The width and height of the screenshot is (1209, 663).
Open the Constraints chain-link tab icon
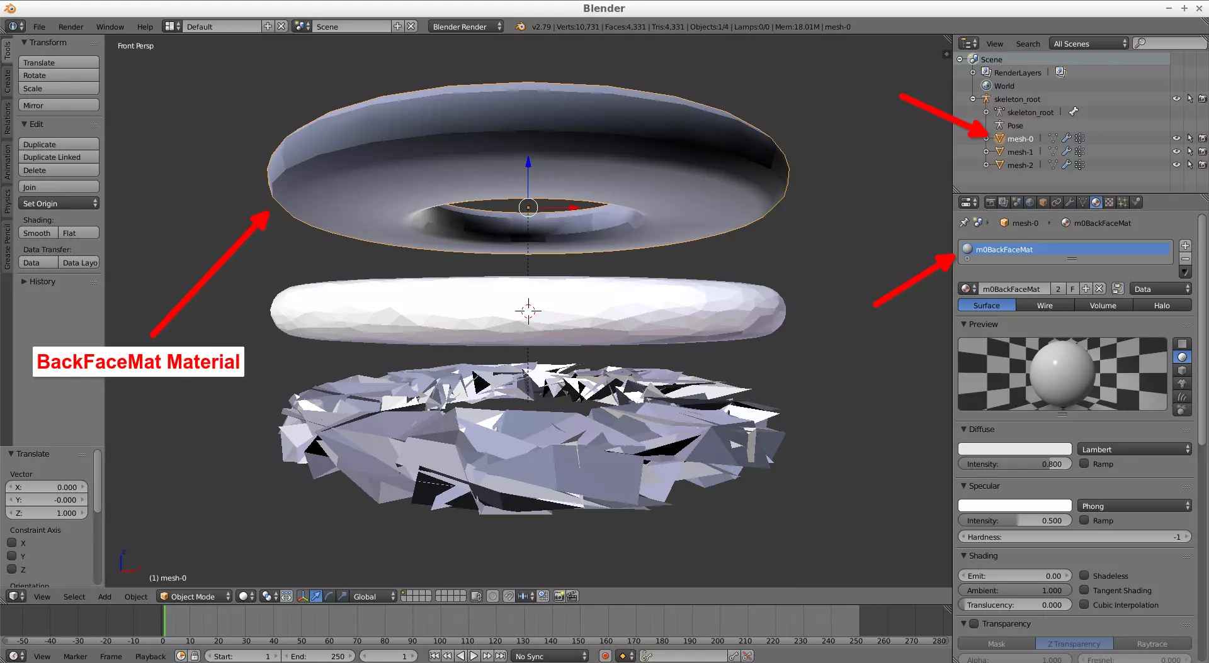pyautogui.click(x=1056, y=202)
